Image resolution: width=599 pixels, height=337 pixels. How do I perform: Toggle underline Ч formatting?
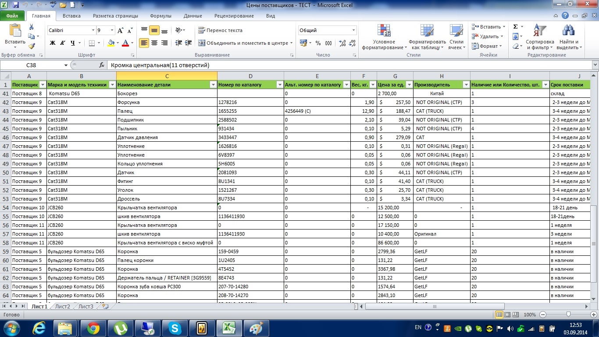coord(72,43)
